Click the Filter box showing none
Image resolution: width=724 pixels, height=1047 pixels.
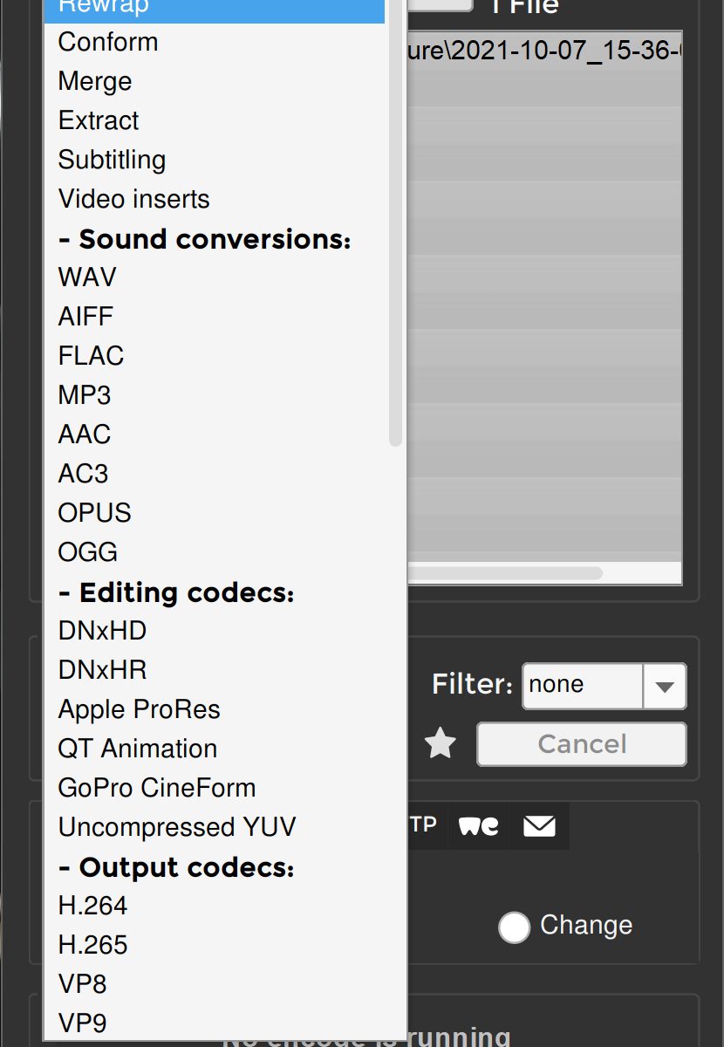click(582, 686)
